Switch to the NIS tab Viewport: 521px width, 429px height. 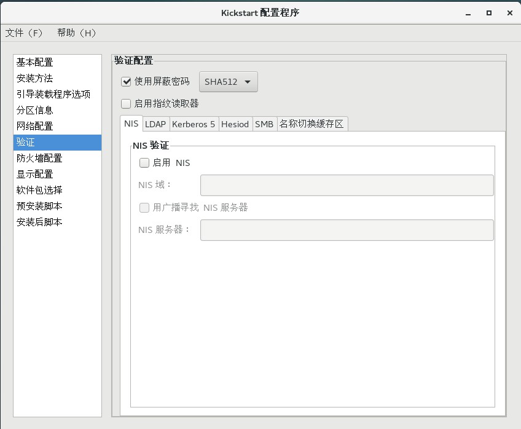tap(131, 124)
